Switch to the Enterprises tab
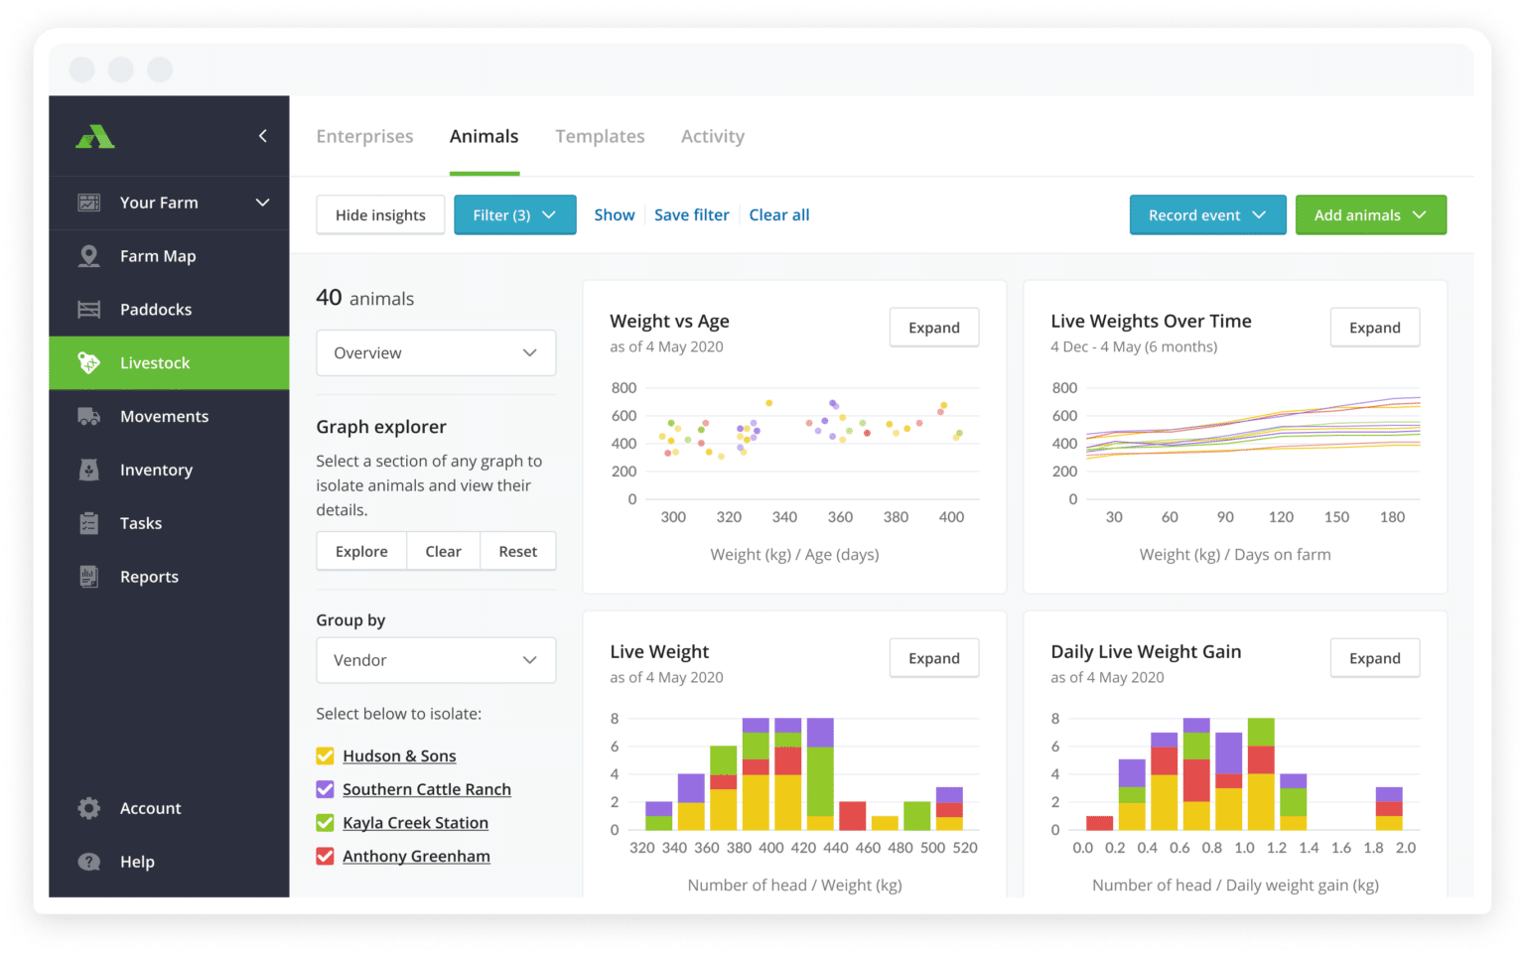Screen dimensions: 1525x953 click(364, 137)
